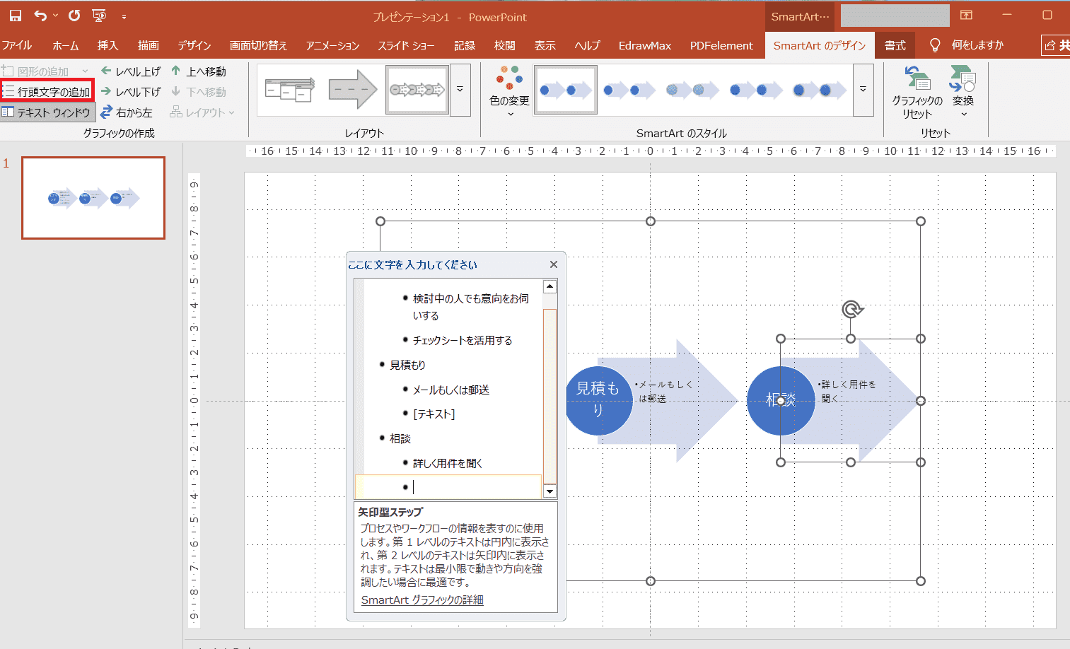
Task: Toggle Right to Left (右から左) direction
Action: (127, 112)
